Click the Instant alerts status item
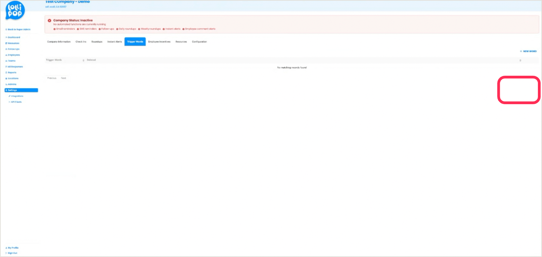The height and width of the screenshot is (257, 542). pos(172,29)
